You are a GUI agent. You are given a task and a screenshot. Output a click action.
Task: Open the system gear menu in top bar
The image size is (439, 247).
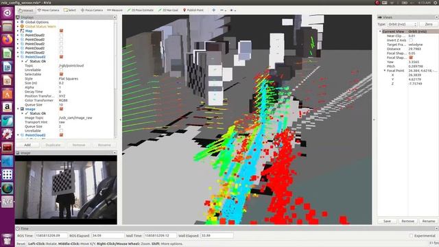point(436,3)
